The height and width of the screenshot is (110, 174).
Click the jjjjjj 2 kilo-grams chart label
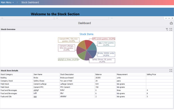tap(106, 44)
